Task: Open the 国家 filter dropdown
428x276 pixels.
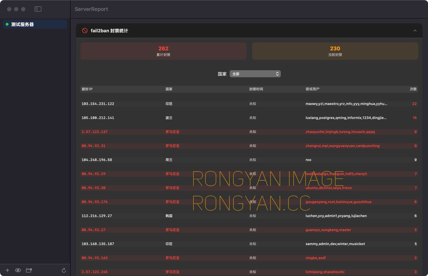Action: [x=255, y=74]
